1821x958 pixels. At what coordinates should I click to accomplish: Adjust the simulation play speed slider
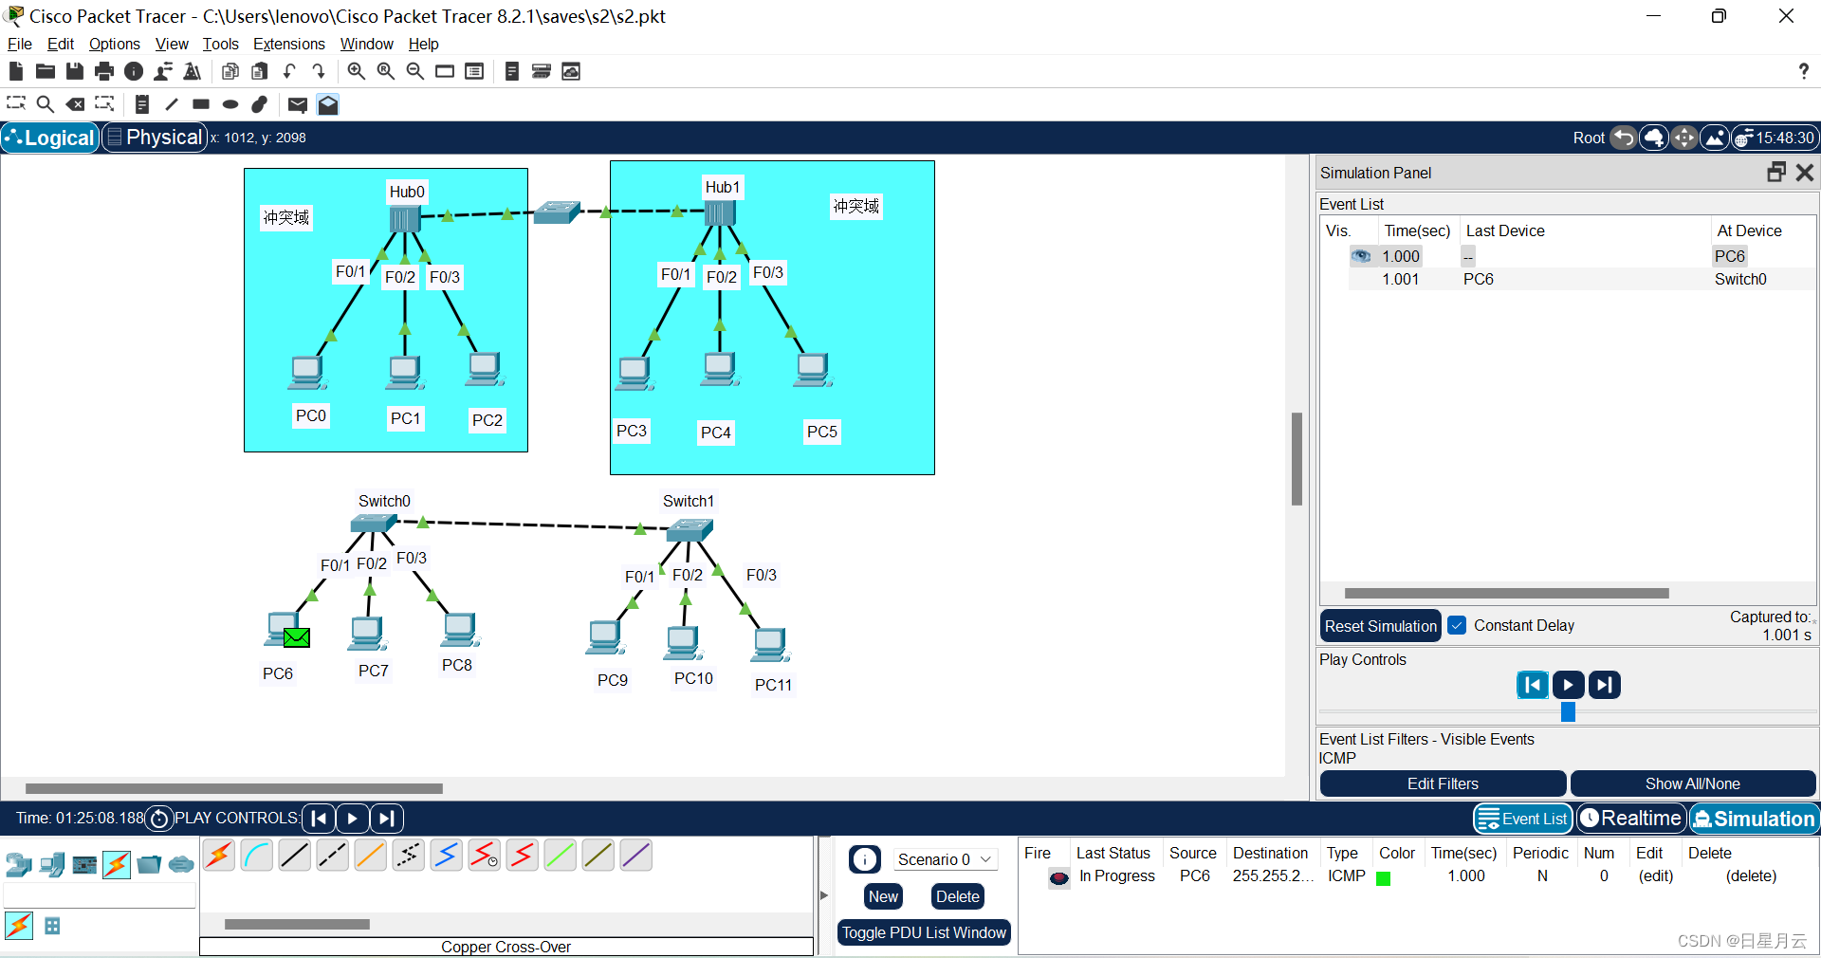(x=1568, y=711)
